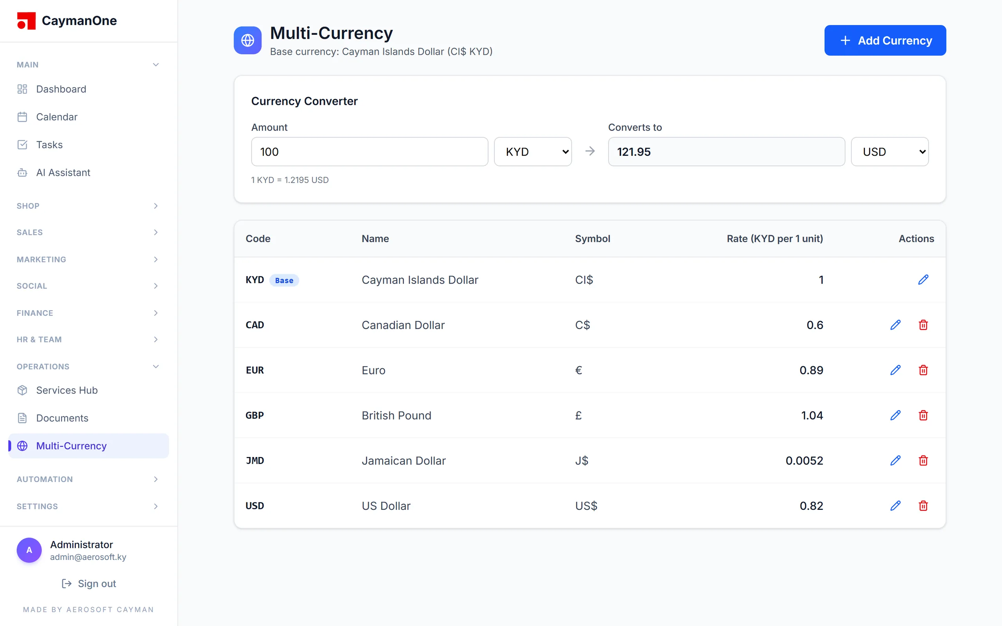The width and height of the screenshot is (1002, 626).
Task: Edit the British Pound row
Action: click(x=895, y=415)
